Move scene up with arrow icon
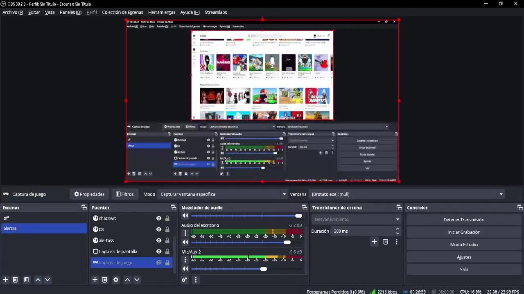The width and height of the screenshot is (524, 294). [x=38, y=280]
